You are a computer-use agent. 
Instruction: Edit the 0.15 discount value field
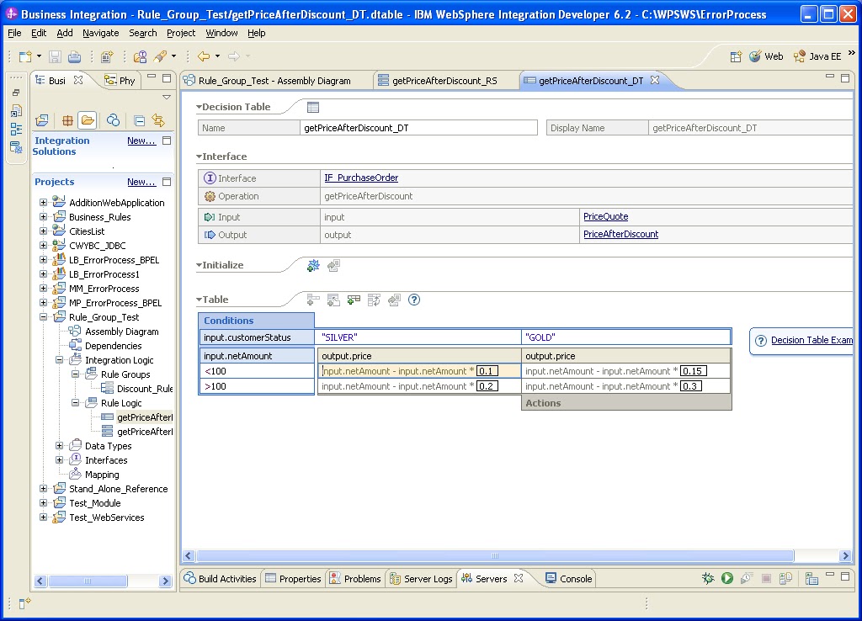694,371
